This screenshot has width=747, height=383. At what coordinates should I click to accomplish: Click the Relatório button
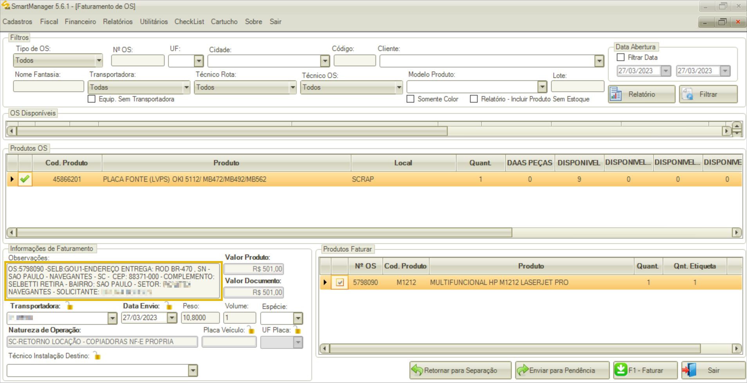pyautogui.click(x=641, y=94)
